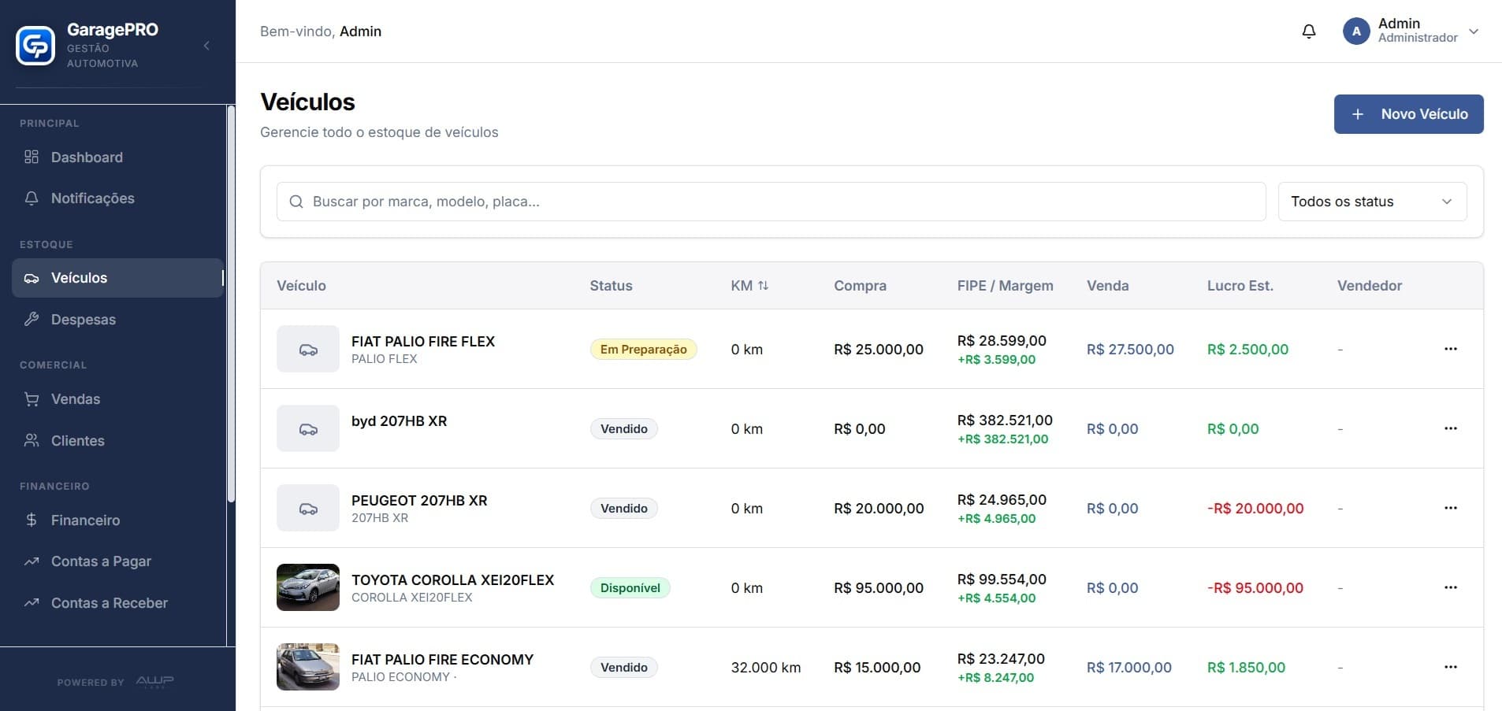Screen dimensions: 1502x711
Task: Go to Contas a Pagar
Action: [x=117, y=561]
